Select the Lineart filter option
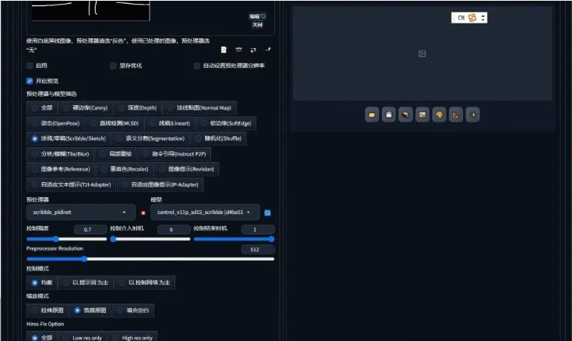572x341 pixels. tap(170, 123)
